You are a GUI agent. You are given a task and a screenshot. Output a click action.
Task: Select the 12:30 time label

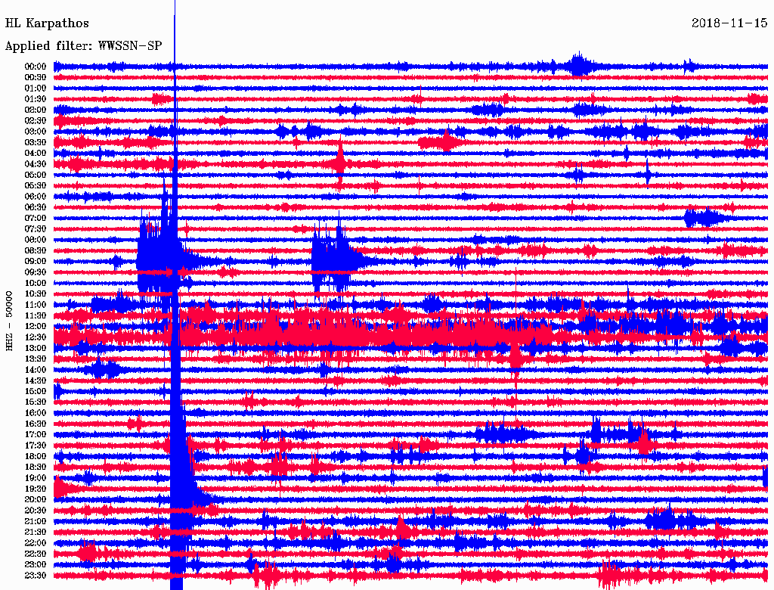[x=36, y=337]
